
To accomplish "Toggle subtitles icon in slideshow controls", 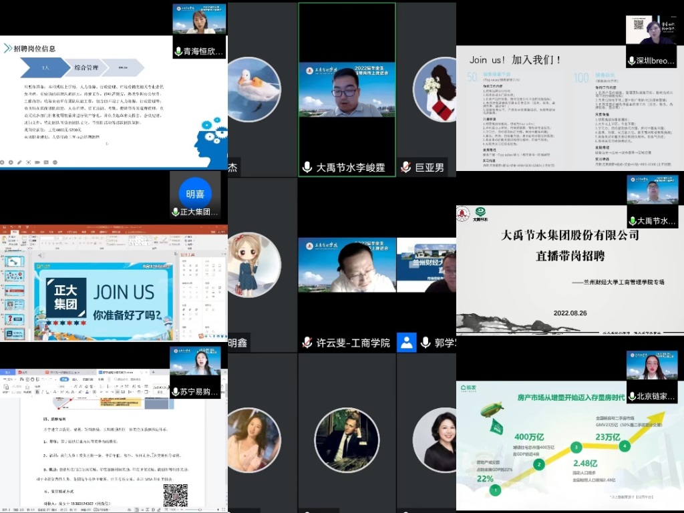I will point(46,162).
